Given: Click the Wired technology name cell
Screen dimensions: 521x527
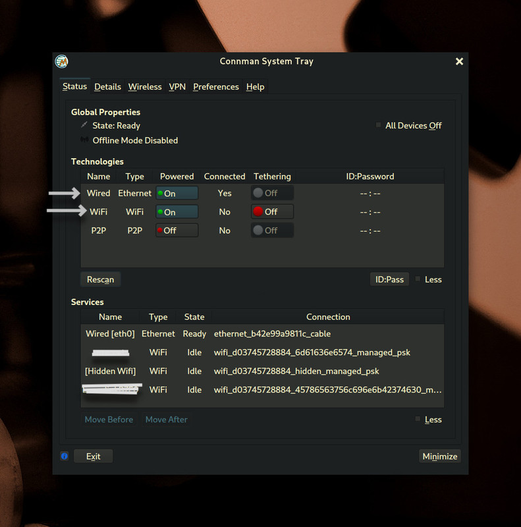Looking at the screenshot, I should click(x=99, y=193).
